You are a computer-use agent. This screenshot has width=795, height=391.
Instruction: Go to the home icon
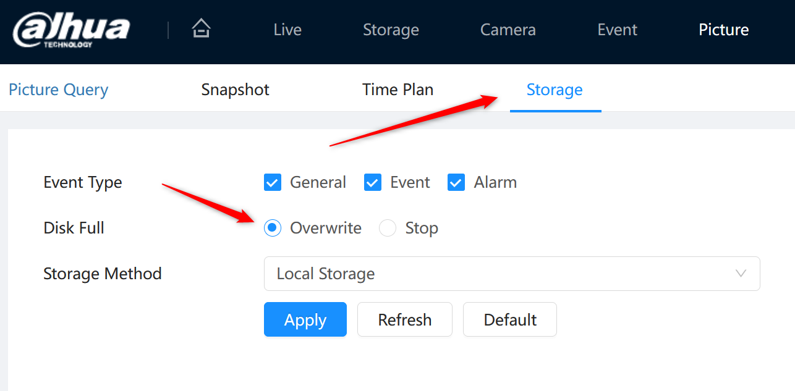click(201, 28)
